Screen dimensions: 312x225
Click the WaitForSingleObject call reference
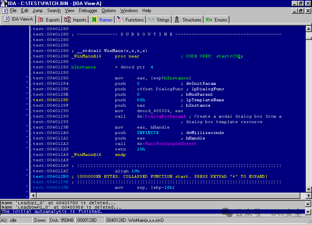(171, 144)
